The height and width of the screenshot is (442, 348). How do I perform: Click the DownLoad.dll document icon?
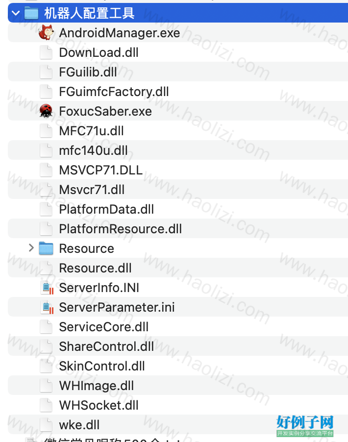point(46,52)
